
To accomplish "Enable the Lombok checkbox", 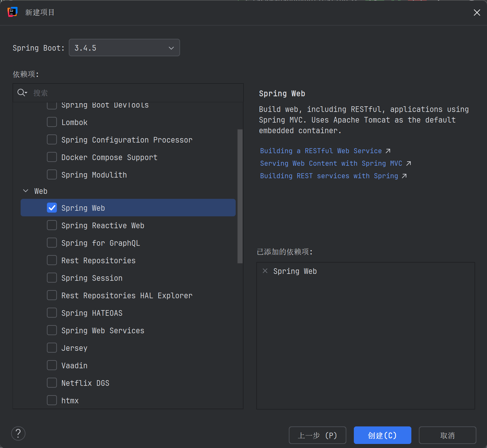I will [x=52, y=122].
